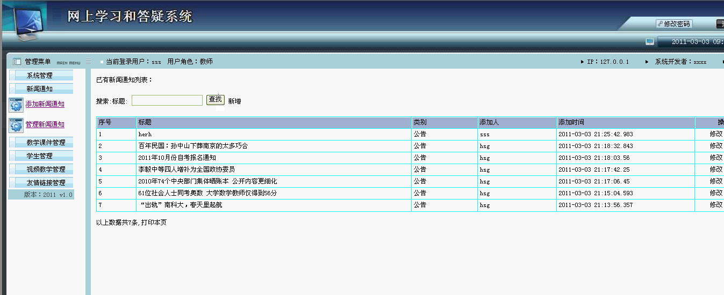Expand the 友情链接管理 menu section
The image size is (724, 295).
pos(41,183)
